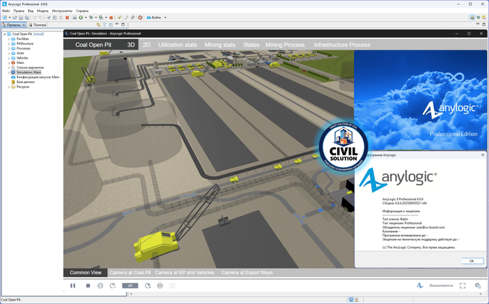The height and width of the screenshot is (304, 489).
Task: Click the Save All toolbar icon
Action: click(x=27, y=18)
